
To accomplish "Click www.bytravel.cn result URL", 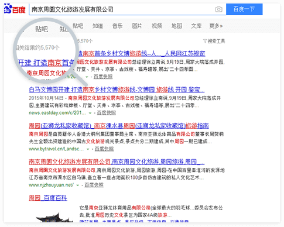I will (56, 149).
